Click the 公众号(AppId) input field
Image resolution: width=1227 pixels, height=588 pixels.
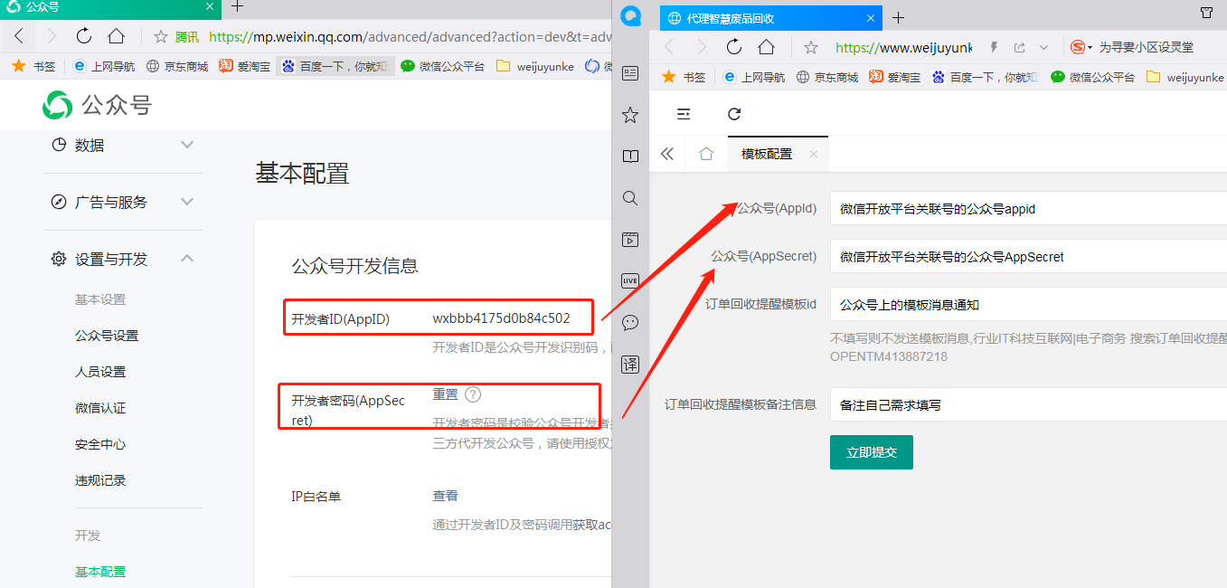pyautogui.click(x=1028, y=208)
